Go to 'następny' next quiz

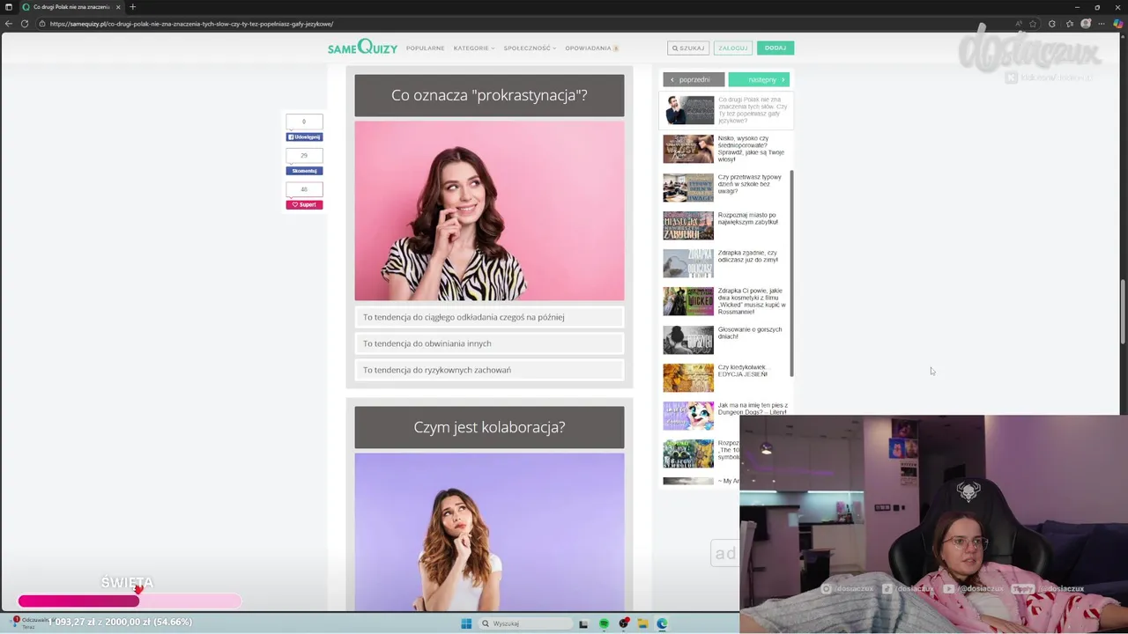tap(759, 79)
